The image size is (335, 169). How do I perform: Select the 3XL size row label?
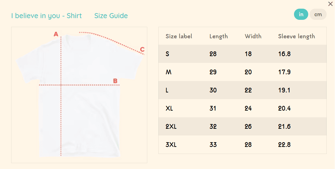[171, 145]
